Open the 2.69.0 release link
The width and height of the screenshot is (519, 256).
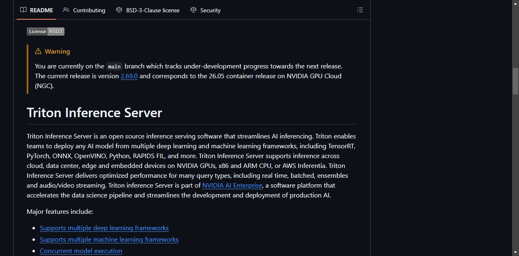click(x=129, y=76)
